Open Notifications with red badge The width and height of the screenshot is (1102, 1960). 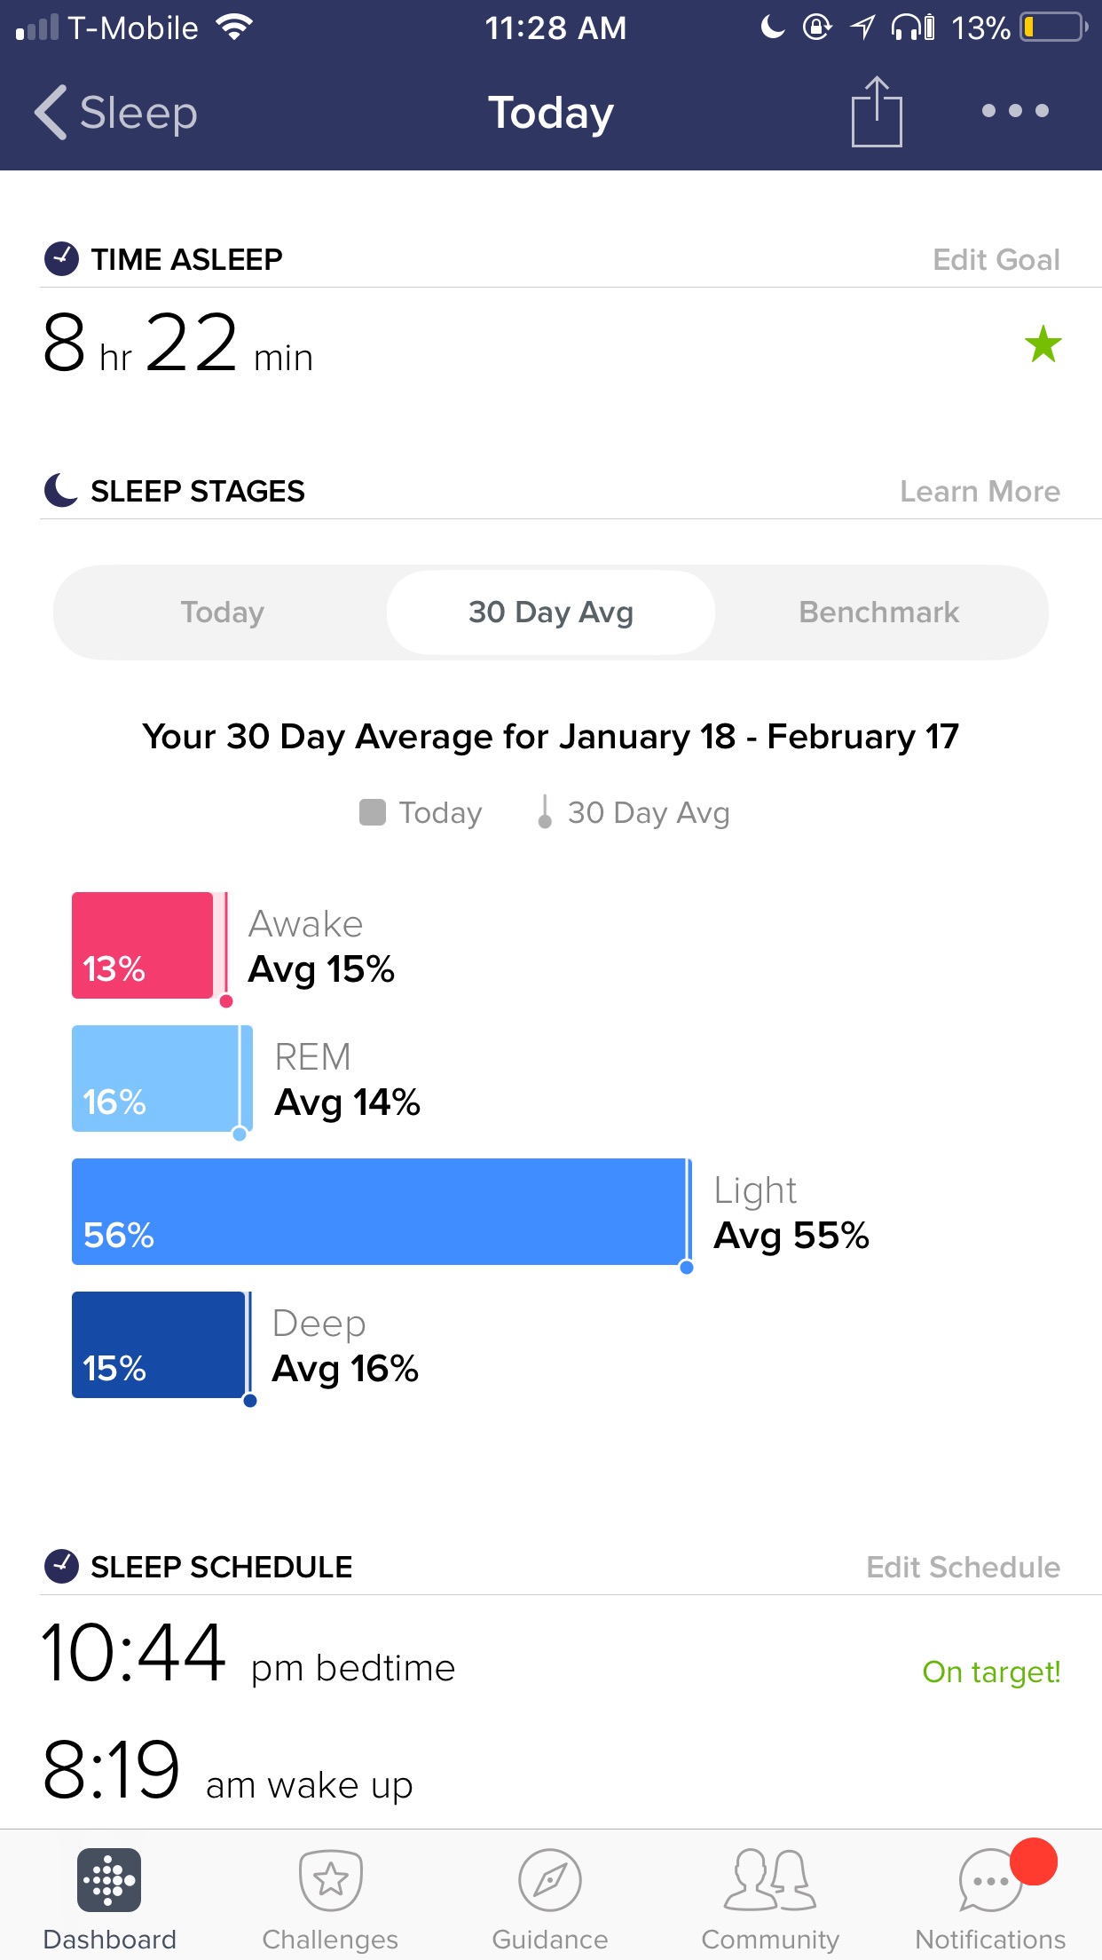[990, 1897]
